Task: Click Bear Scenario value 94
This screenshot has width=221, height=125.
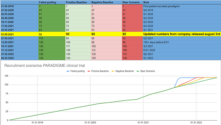Action: coord(132,38)
